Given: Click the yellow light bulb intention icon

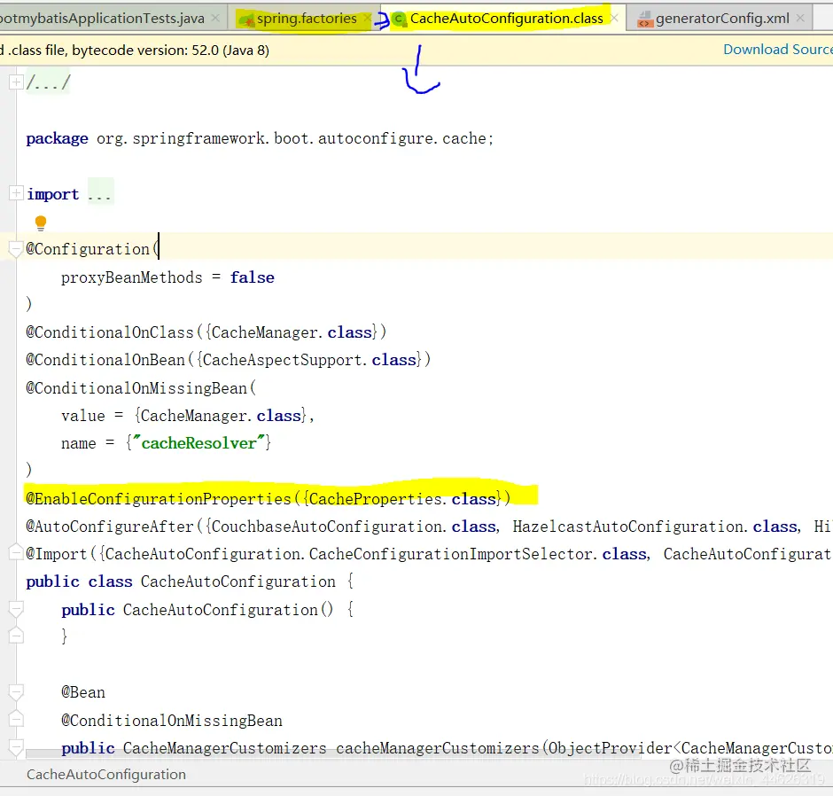Looking at the screenshot, I should (x=41, y=222).
